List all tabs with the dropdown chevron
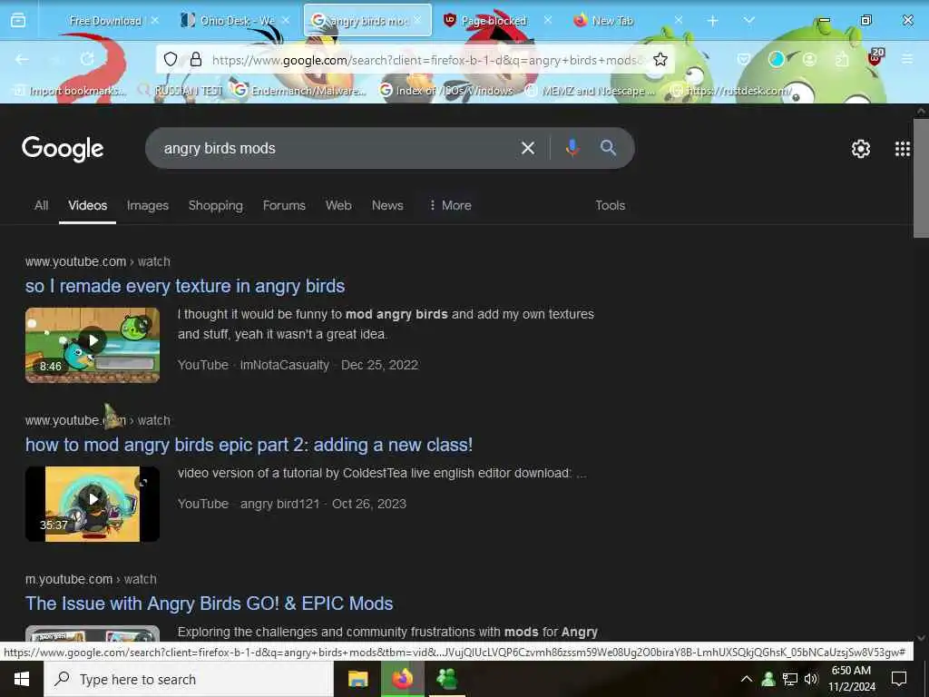The width and height of the screenshot is (929, 697). pos(748,21)
